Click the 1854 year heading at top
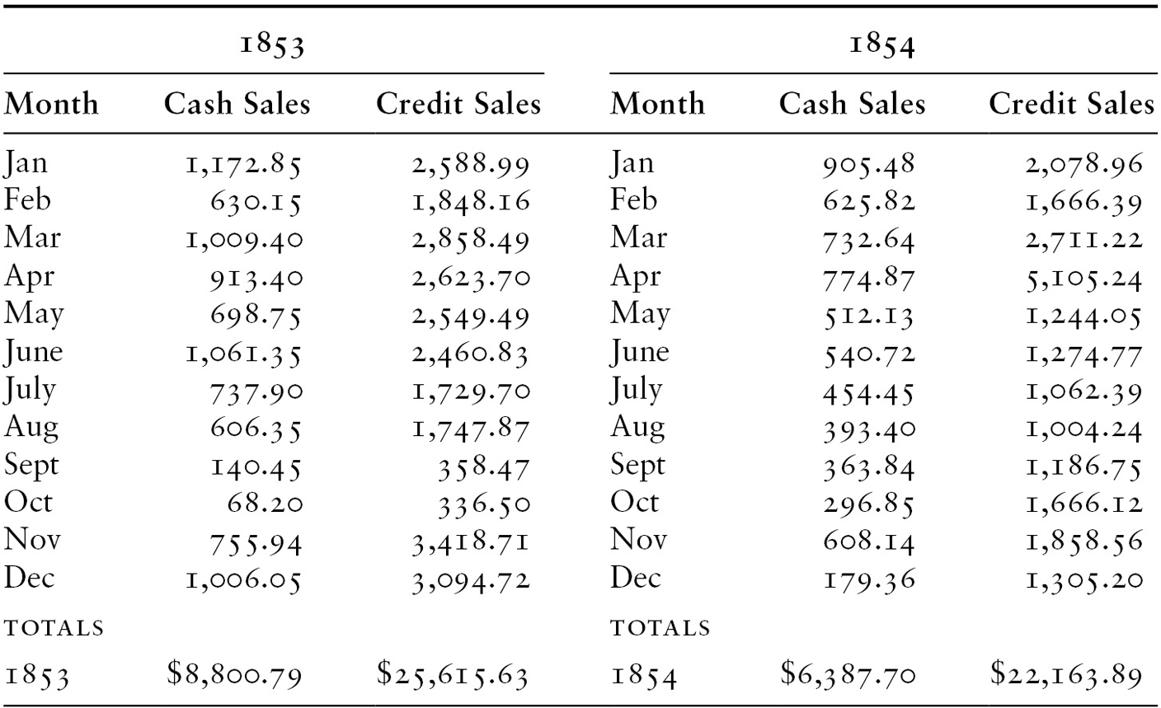The image size is (1161, 708). pyautogui.click(x=881, y=45)
